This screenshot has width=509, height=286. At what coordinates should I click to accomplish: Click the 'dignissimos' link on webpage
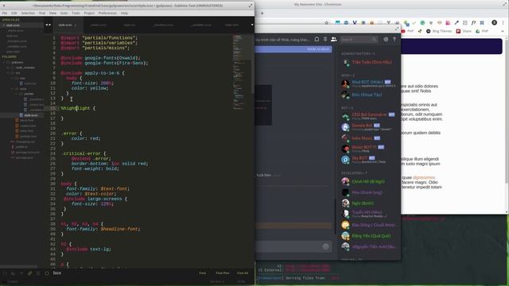(x=424, y=178)
